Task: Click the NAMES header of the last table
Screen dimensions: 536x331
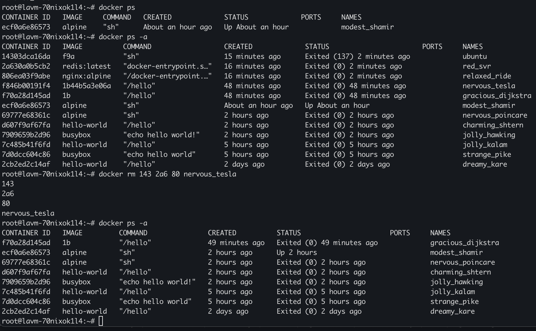Action: tap(440, 233)
